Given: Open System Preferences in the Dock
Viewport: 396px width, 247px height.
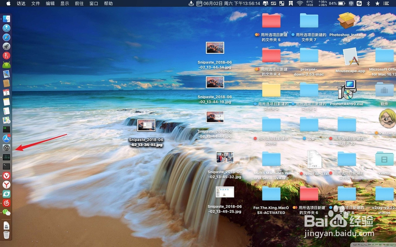Looking at the screenshot, I should (x=6, y=147).
